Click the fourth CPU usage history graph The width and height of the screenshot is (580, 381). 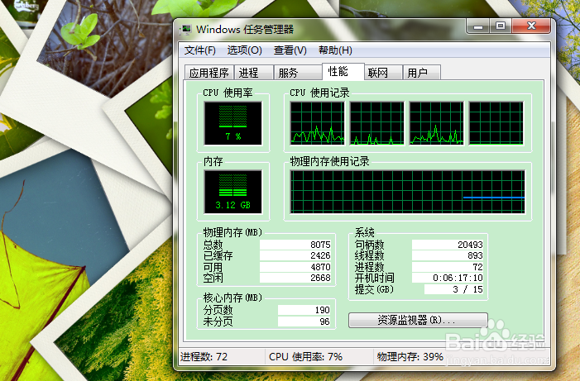[496, 123]
